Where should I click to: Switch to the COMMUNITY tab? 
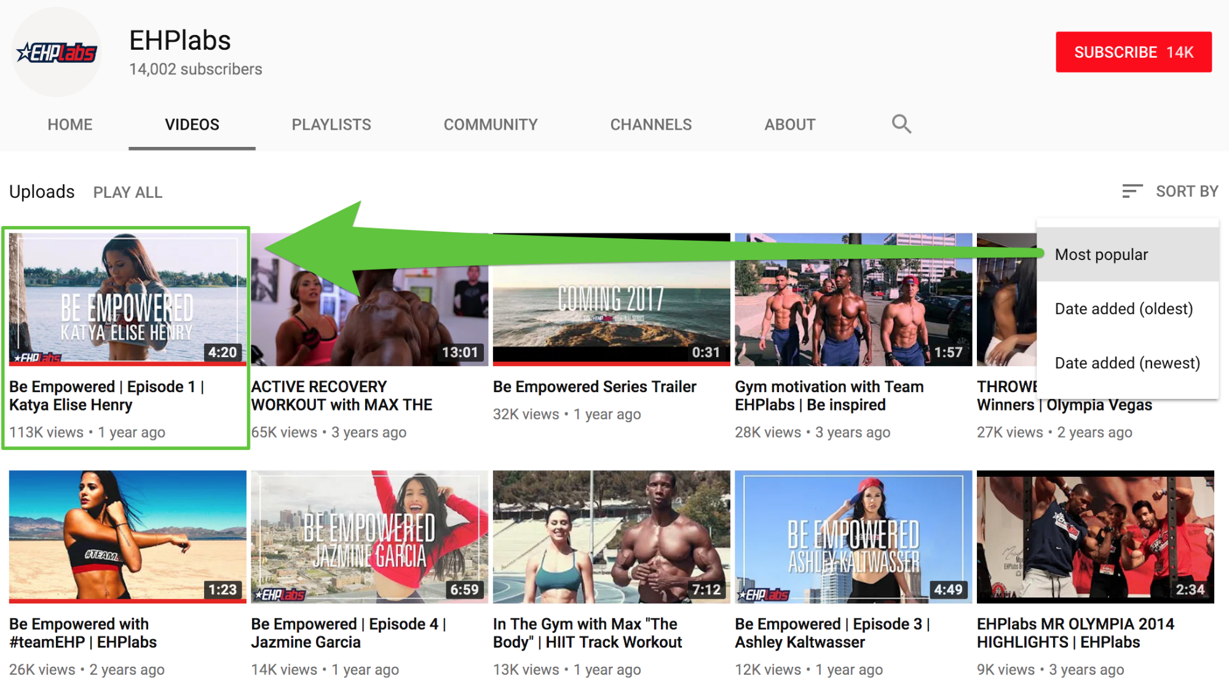(491, 125)
